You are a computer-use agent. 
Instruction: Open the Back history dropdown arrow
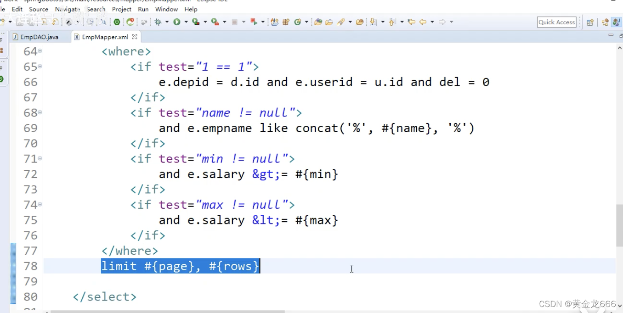[432, 22]
